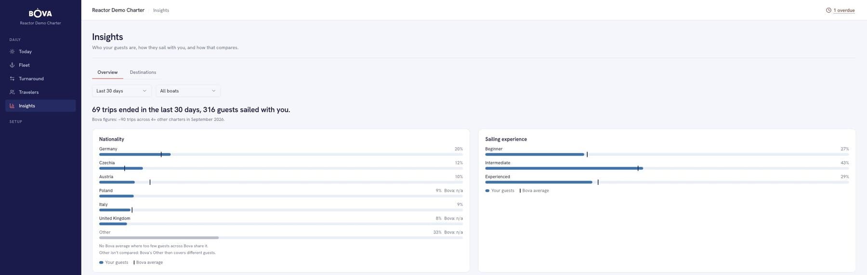Click the 20% value for Germany
Viewport: 867px width, 275px height.
459,149
